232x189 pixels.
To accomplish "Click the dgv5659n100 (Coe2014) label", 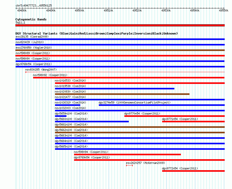I will (x=71, y=113).
